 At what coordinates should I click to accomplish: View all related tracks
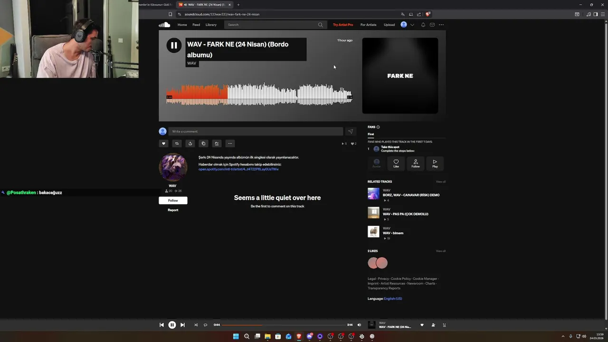pos(441,181)
